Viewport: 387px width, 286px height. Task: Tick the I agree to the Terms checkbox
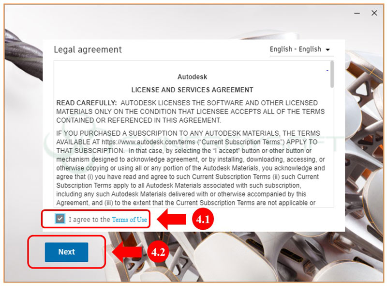coord(60,219)
